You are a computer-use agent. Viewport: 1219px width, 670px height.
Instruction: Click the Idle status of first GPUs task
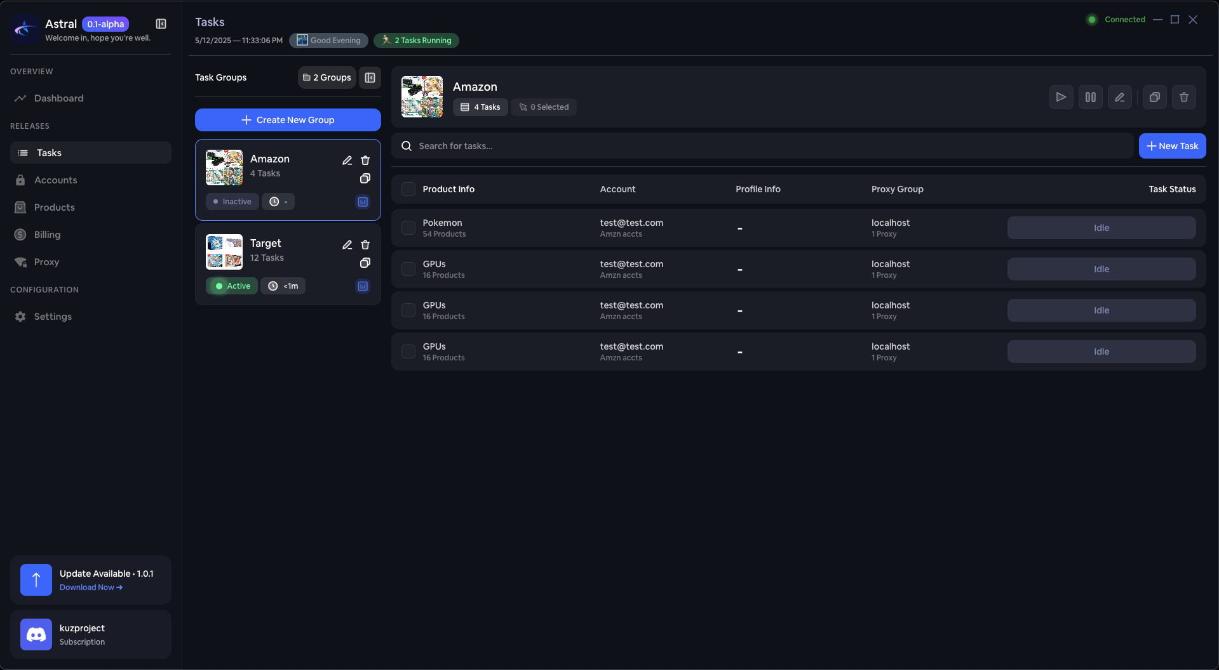click(x=1101, y=269)
